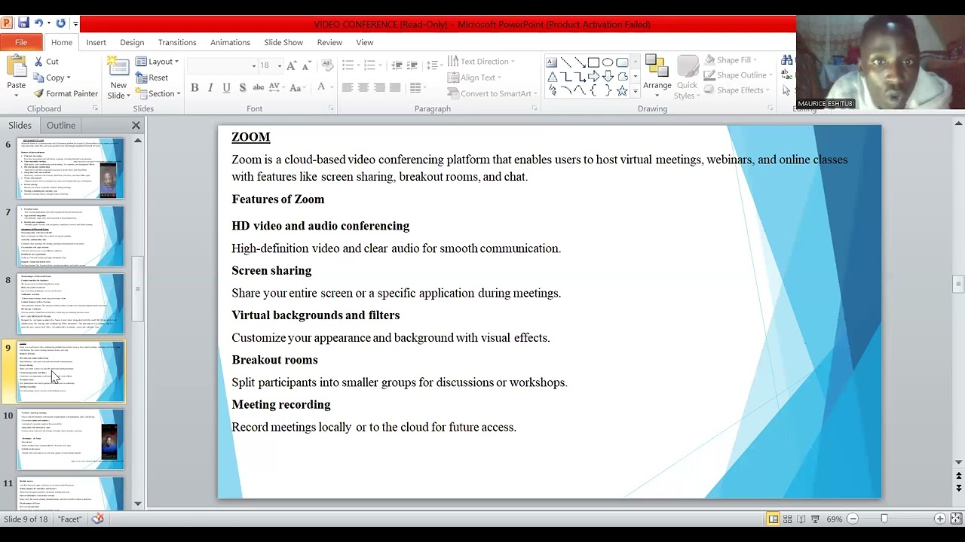965x542 pixels.
Task: Select the 5-Point Star shape
Action: [622, 90]
